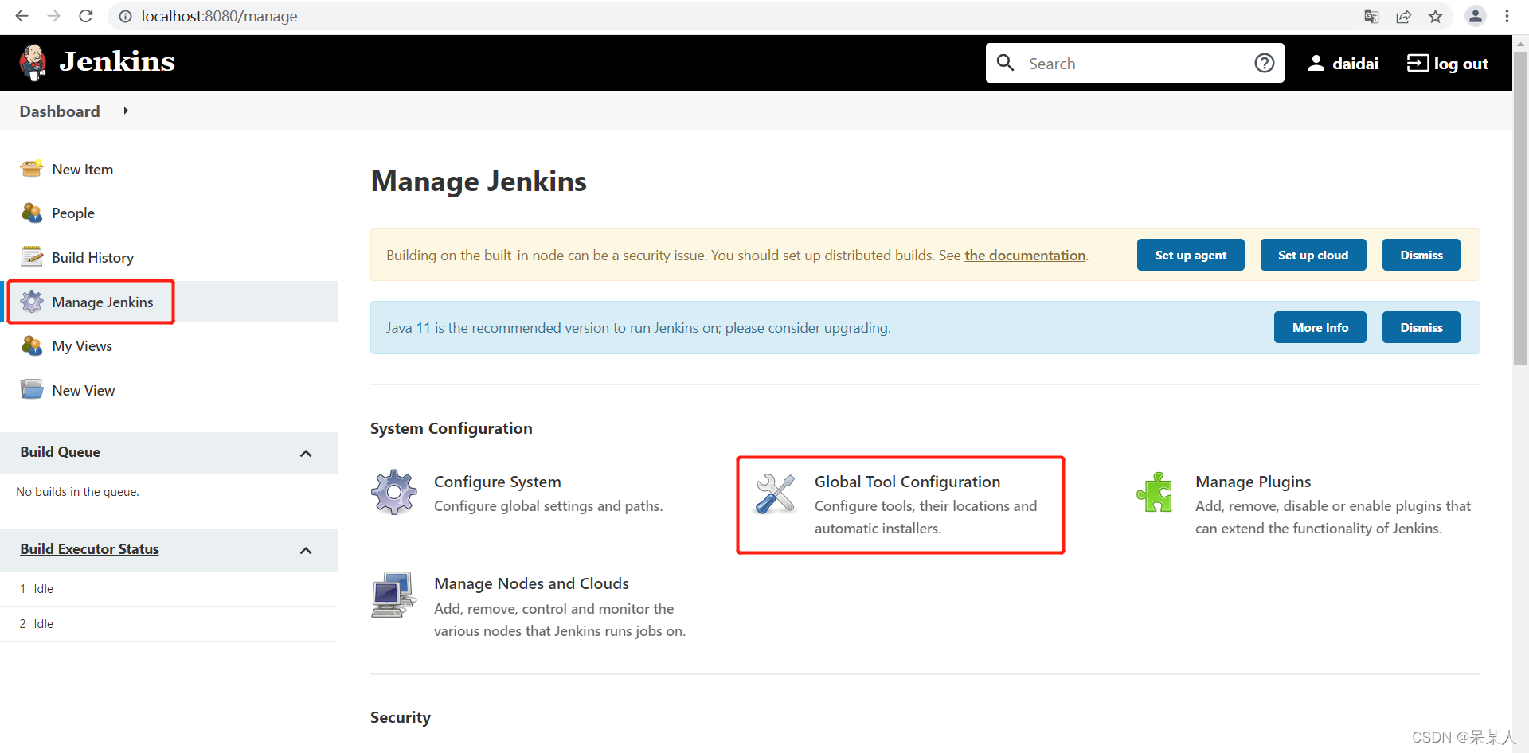Click the System Configuration heading

(451, 428)
